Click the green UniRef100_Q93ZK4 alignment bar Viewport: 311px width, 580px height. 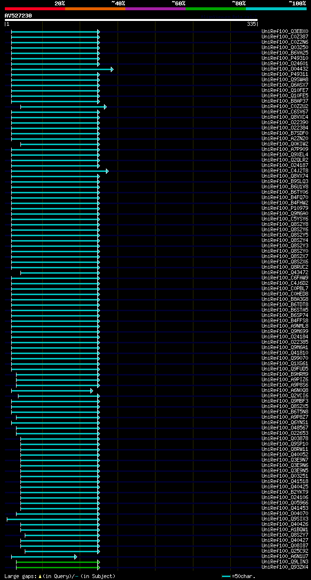click(x=58, y=568)
